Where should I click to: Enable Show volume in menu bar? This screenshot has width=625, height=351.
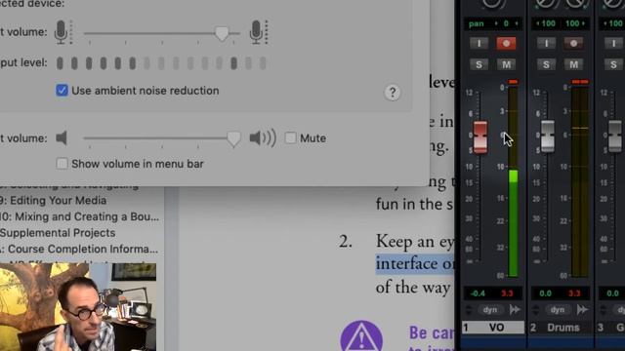tap(62, 164)
